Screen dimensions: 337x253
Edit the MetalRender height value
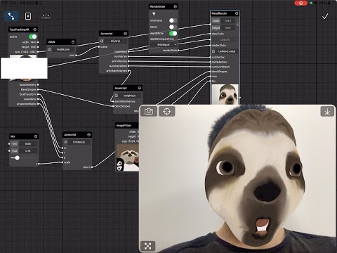(x=227, y=28)
